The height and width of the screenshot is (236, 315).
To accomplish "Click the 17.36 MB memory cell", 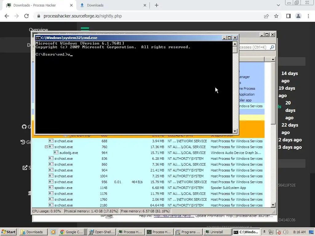I will [x=157, y=147].
